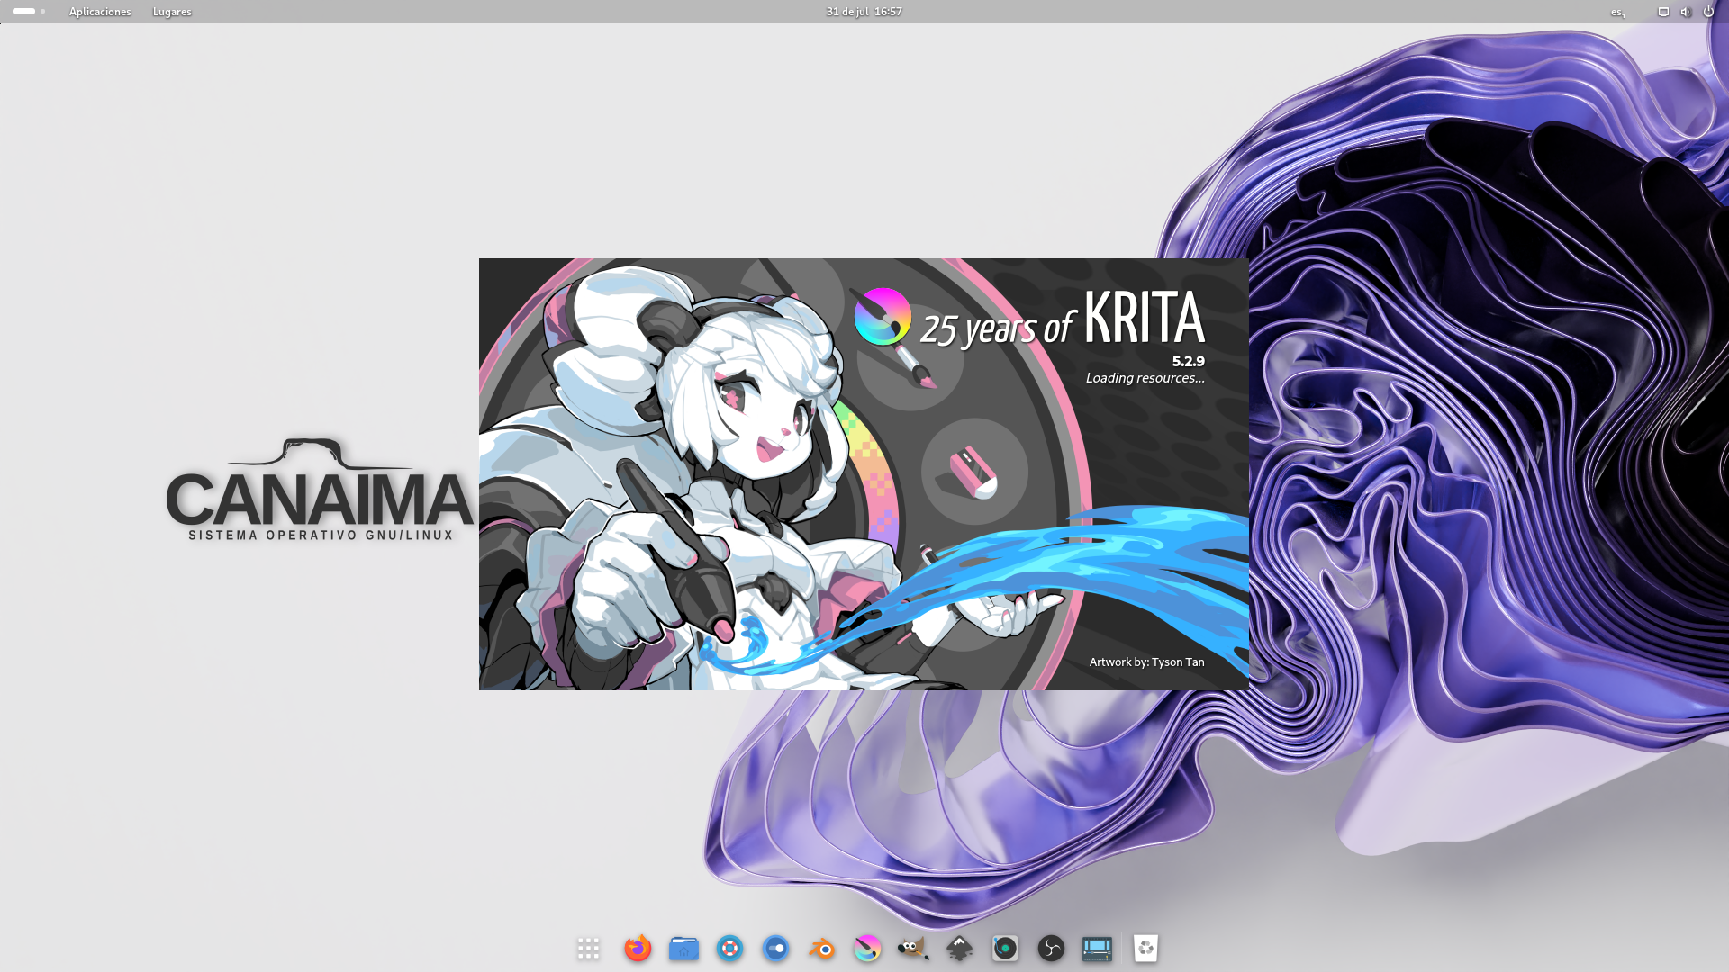Launch OBS Studio from the dock

click(1051, 948)
